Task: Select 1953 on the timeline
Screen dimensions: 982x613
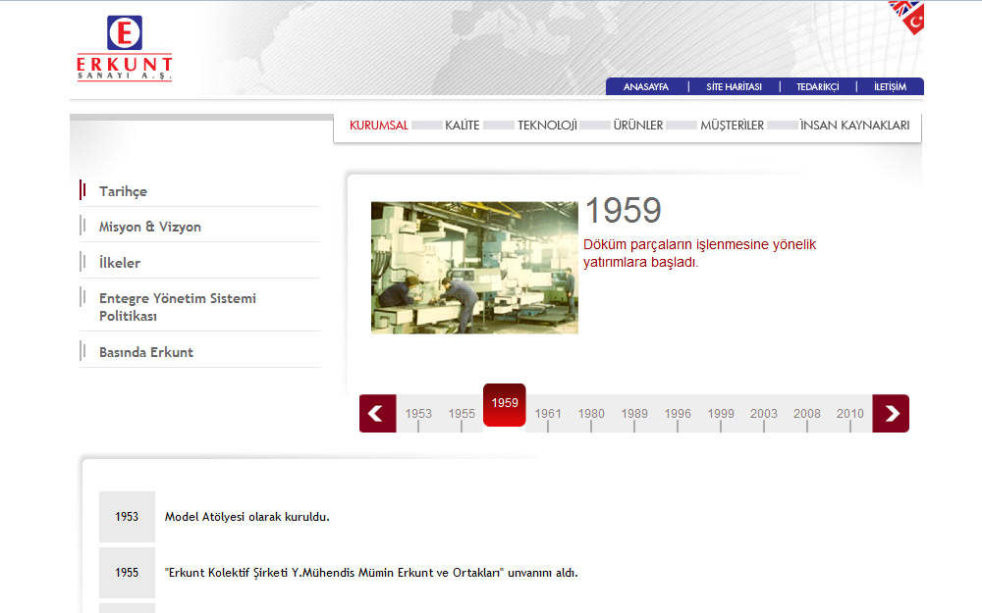Action: (418, 414)
